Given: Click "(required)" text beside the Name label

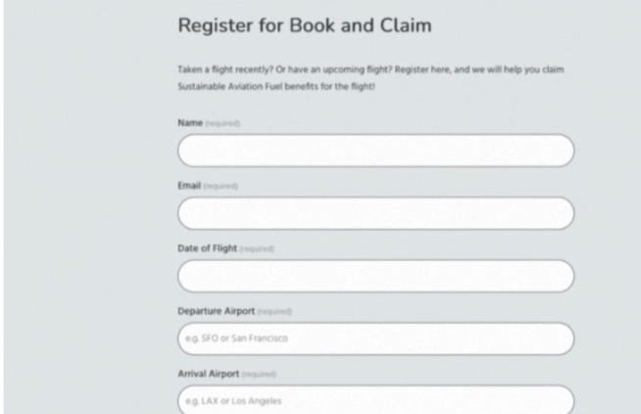Looking at the screenshot, I should (x=222, y=123).
